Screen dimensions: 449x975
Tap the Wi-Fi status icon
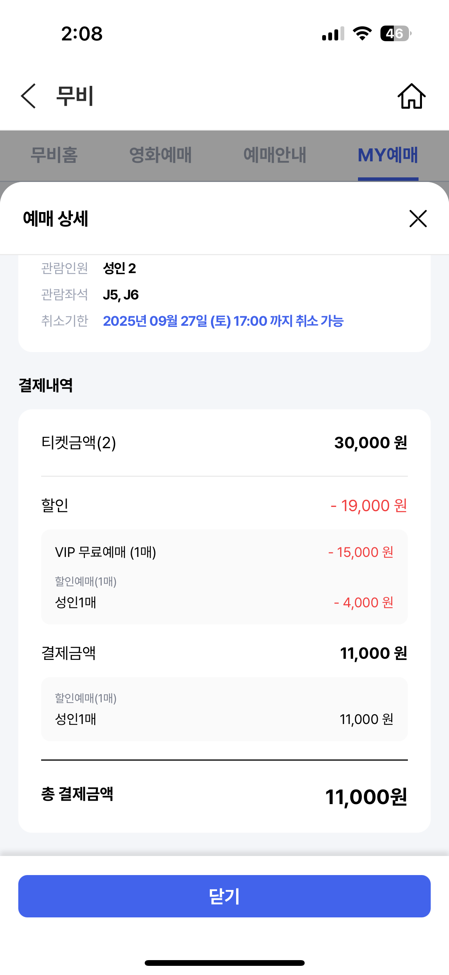362,34
